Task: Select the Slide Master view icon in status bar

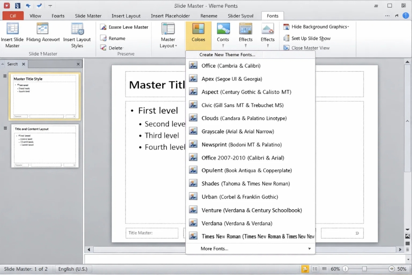Action: [x=305, y=269]
